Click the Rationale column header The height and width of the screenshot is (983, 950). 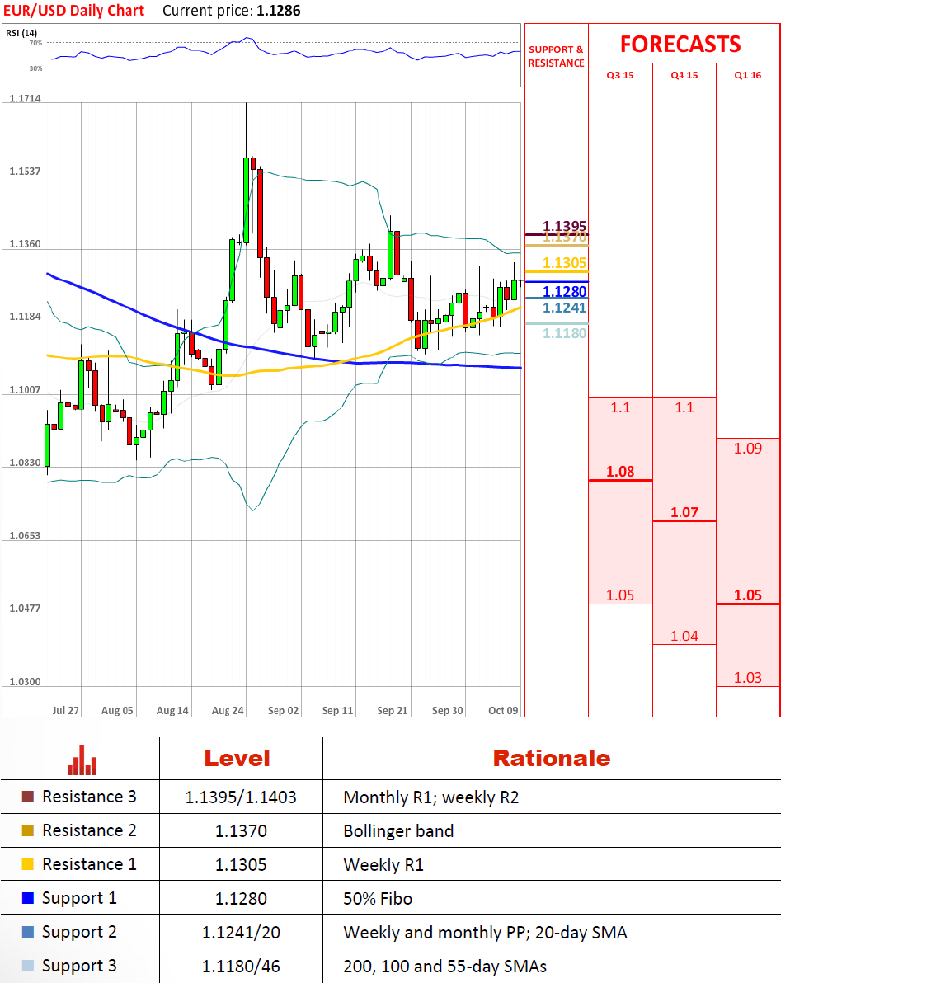[551, 759]
